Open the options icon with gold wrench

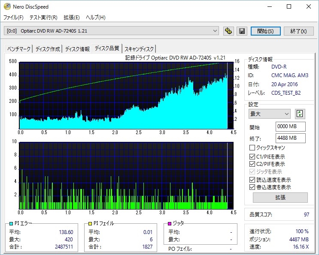point(228,31)
